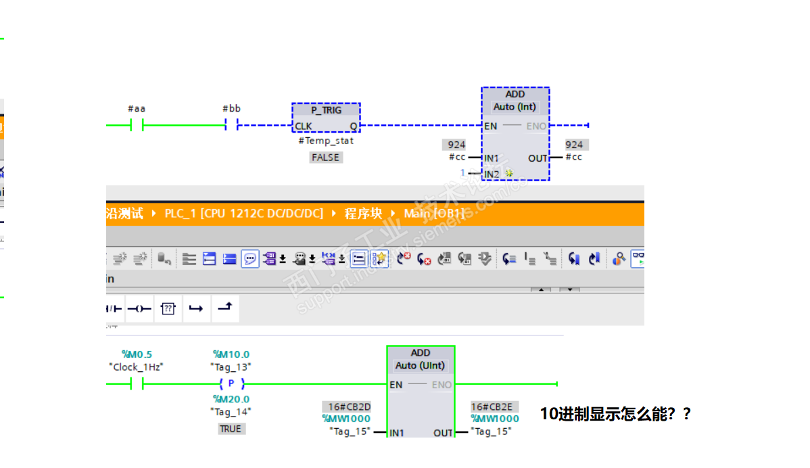The width and height of the screenshot is (810, 468).
Task: Click the greyed delete network icon
Action: pos(140,258)
